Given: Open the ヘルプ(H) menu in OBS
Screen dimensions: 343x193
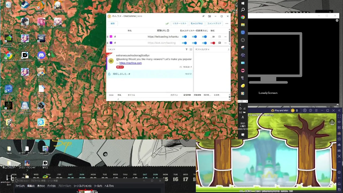Looking at the screenshot, I should tap(109, 186).
